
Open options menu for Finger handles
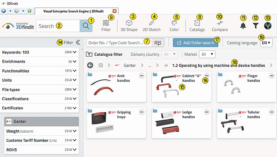(272, 76)
